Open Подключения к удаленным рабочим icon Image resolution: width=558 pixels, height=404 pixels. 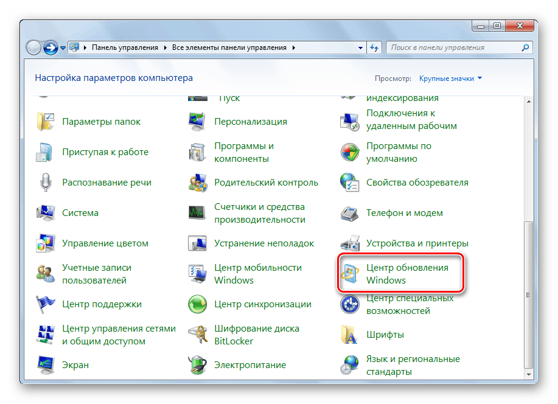[350, 121]
